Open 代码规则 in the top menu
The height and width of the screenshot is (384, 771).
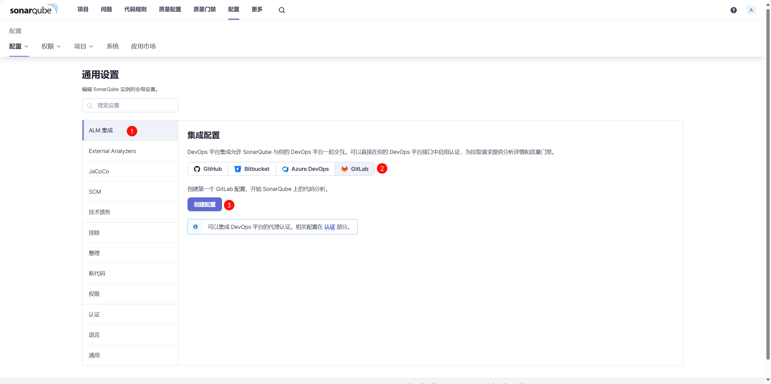coord(135,9)
